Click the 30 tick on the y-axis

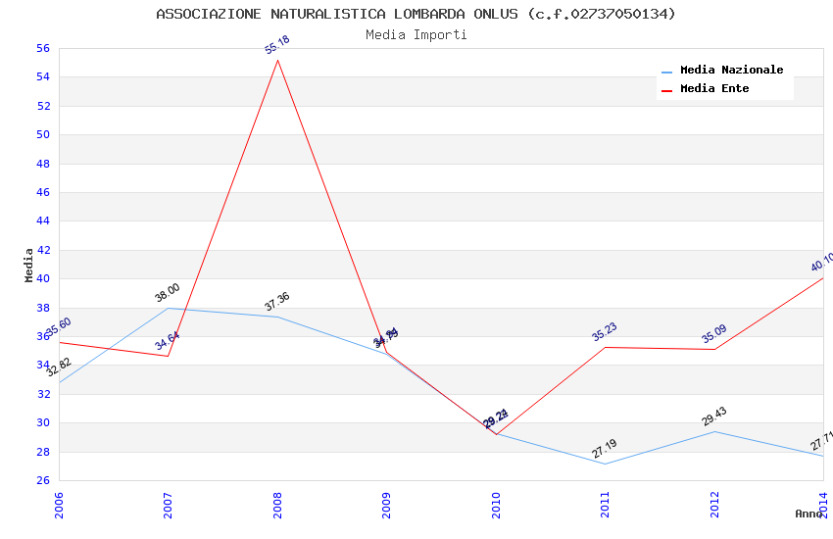(43, 422)
